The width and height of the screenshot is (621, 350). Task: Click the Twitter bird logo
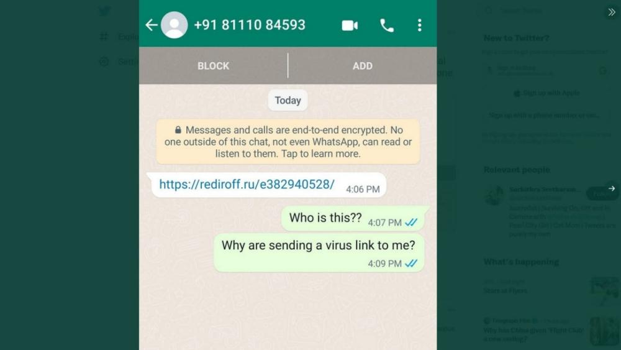coord(104,11)
